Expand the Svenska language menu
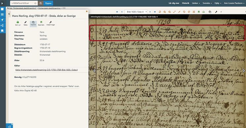This screenshot has width=246, height=128. tap(207, 3)
